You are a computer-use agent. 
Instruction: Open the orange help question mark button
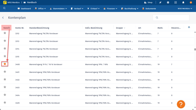181,104
